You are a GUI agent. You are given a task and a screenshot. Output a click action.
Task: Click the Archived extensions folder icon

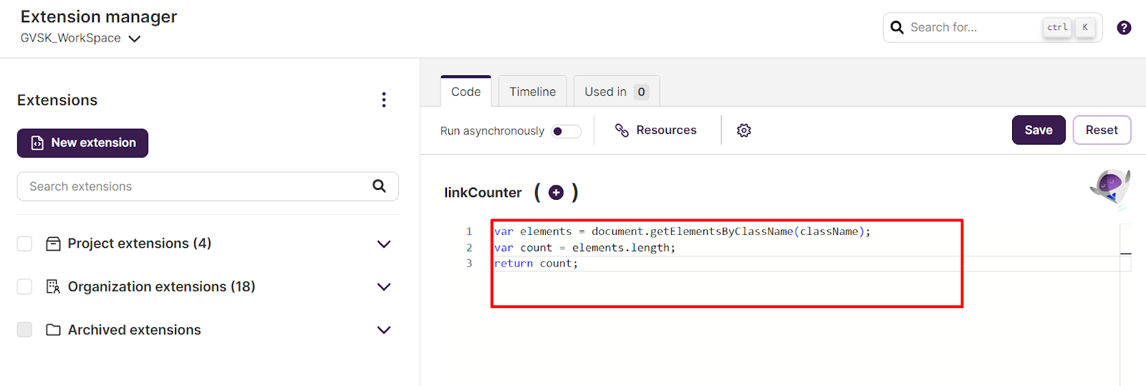pos(53,330)
